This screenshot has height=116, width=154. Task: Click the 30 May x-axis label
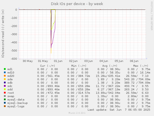28,61
